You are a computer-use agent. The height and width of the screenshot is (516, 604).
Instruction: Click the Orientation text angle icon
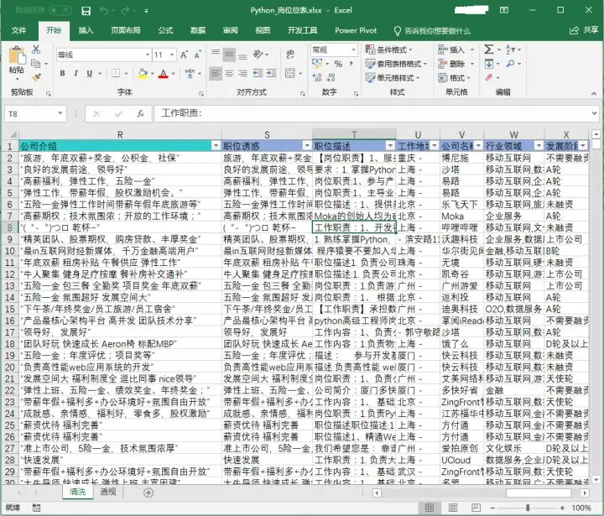[258, 55]
